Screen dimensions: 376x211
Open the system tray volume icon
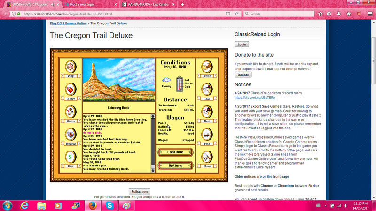click(x=345, y=206)
